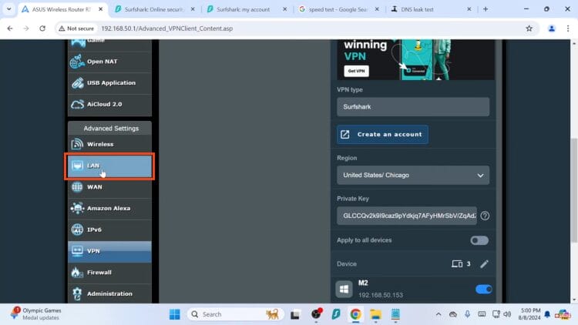
Task: Open the Olympic Games widget
Action: coord(35,314)
